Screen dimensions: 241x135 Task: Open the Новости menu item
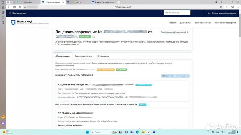173,23
